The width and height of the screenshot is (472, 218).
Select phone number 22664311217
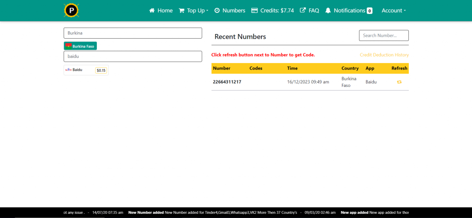click(x=227, y=82)
